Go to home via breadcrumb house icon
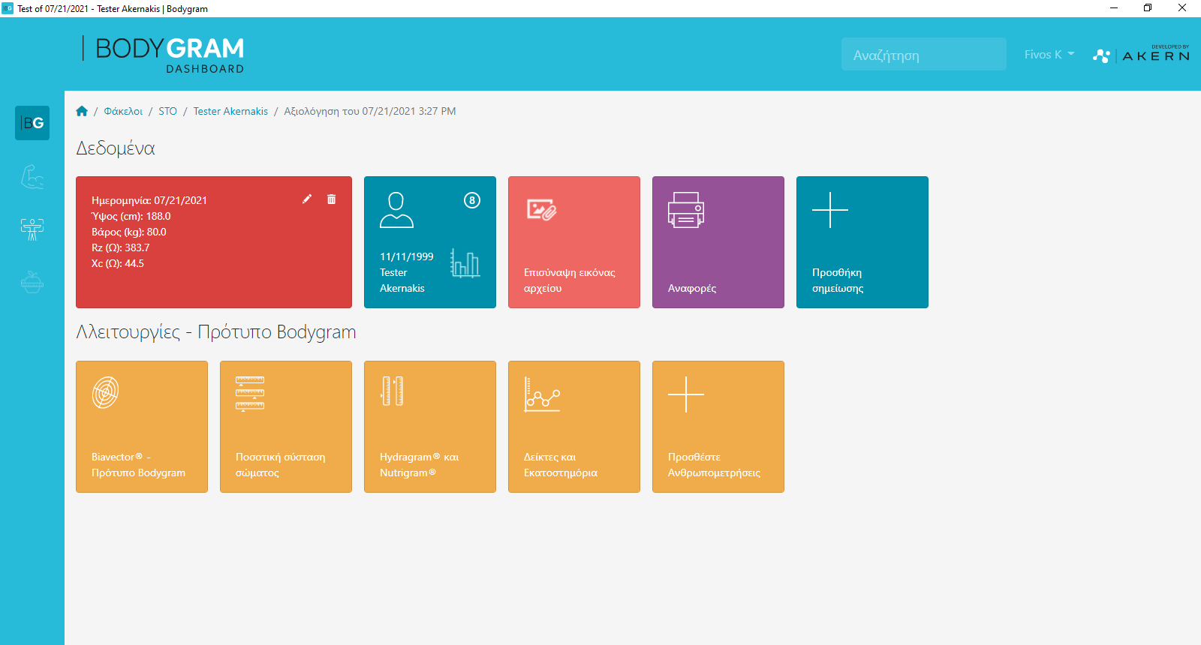The height and width of the screenshot is (645, 1201). 82,111
